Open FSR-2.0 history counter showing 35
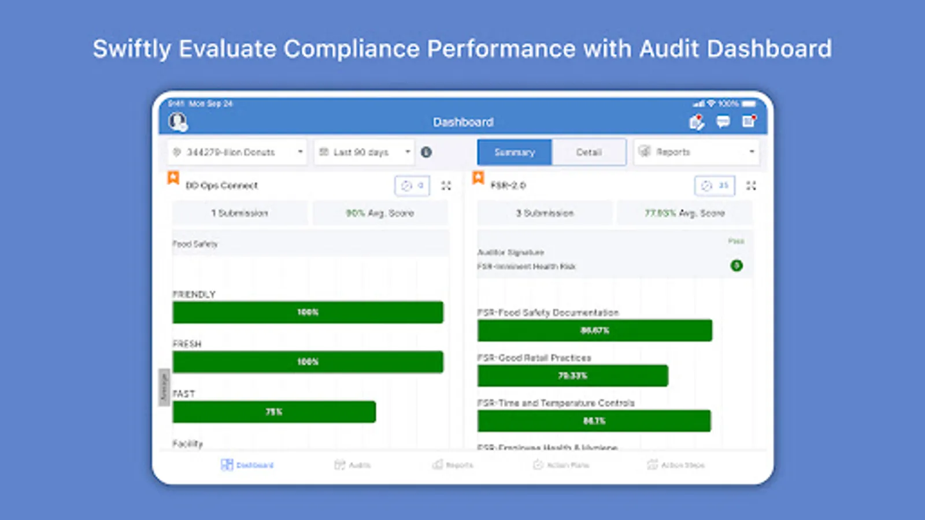This screenshot has width=925, height=520. coord(715,185)
